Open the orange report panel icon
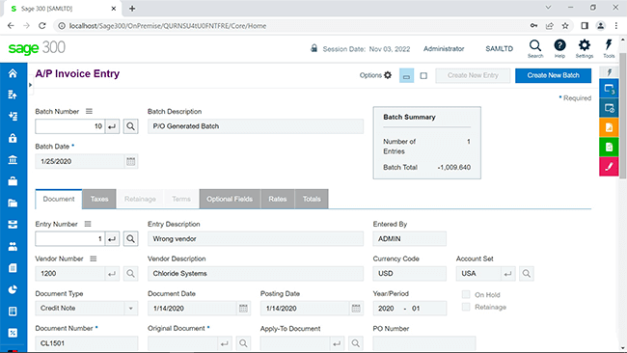 click(x=609, y=127)
